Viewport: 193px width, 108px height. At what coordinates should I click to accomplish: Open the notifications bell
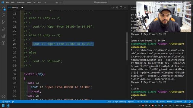click(x=190, y=102)
